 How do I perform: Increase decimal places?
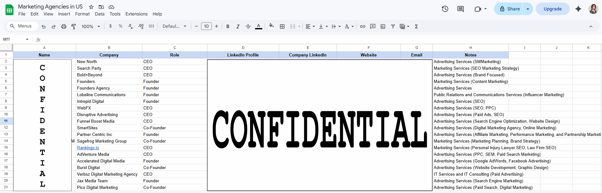(x=141, y=26)
